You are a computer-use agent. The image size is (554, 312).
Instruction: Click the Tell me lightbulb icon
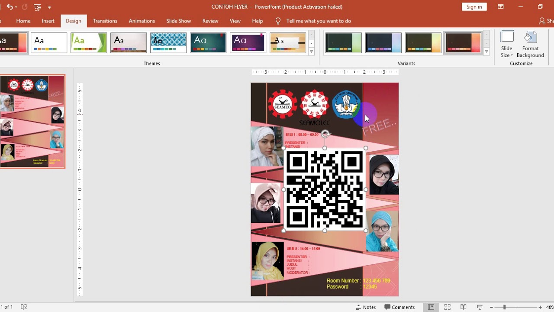278,21
